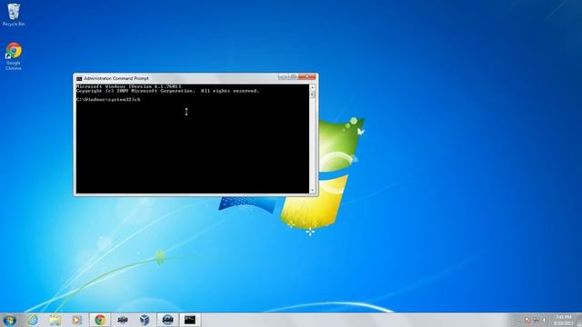Click the console scrollbar up arrow

pos(312,87)
